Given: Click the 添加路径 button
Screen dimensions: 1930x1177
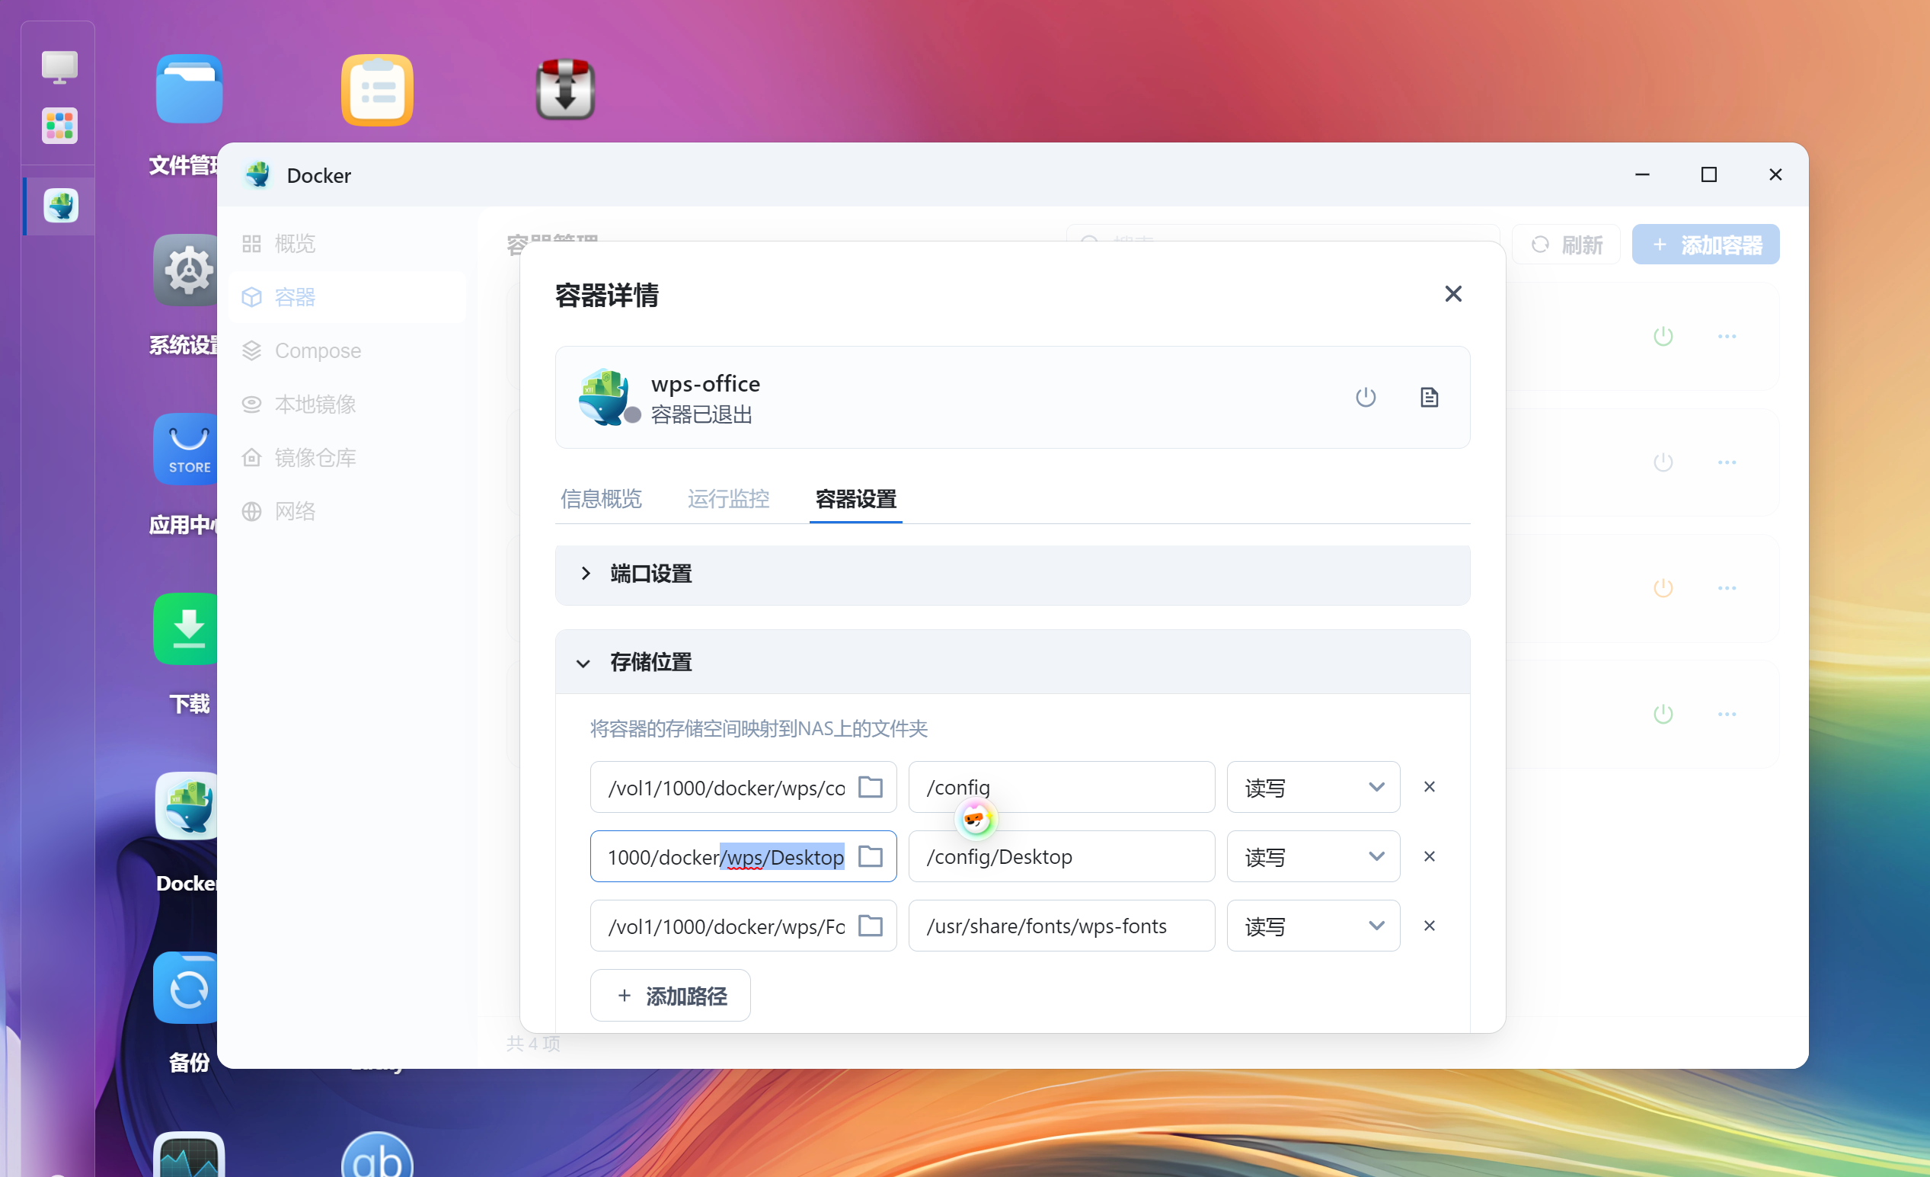Looking at the screenshot, I should coord(669,995).
